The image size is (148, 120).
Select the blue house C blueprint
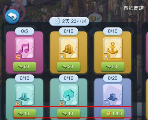113,95
